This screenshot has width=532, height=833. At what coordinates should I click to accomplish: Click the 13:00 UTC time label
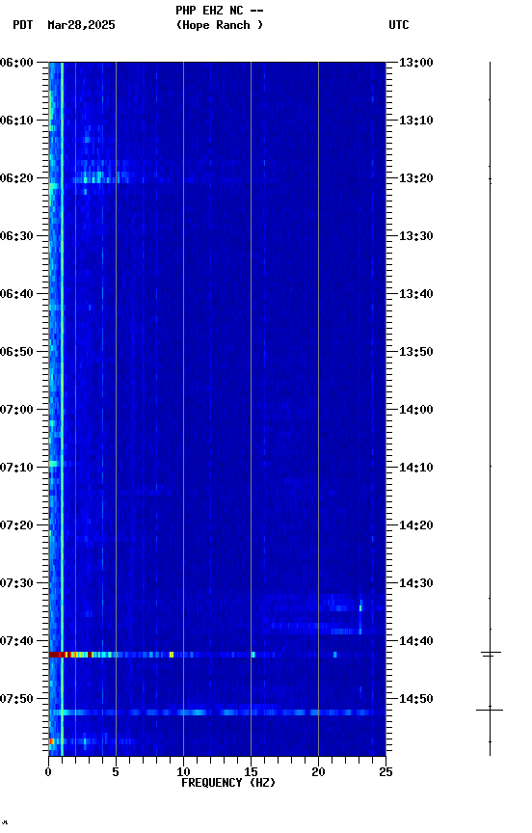click(416, 63)
